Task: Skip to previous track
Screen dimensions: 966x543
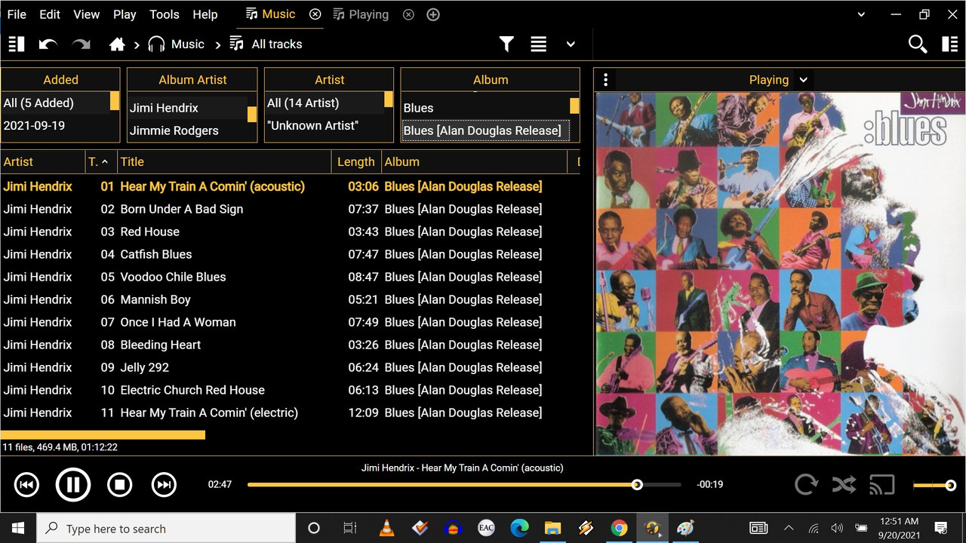Action: coord(26,485)
